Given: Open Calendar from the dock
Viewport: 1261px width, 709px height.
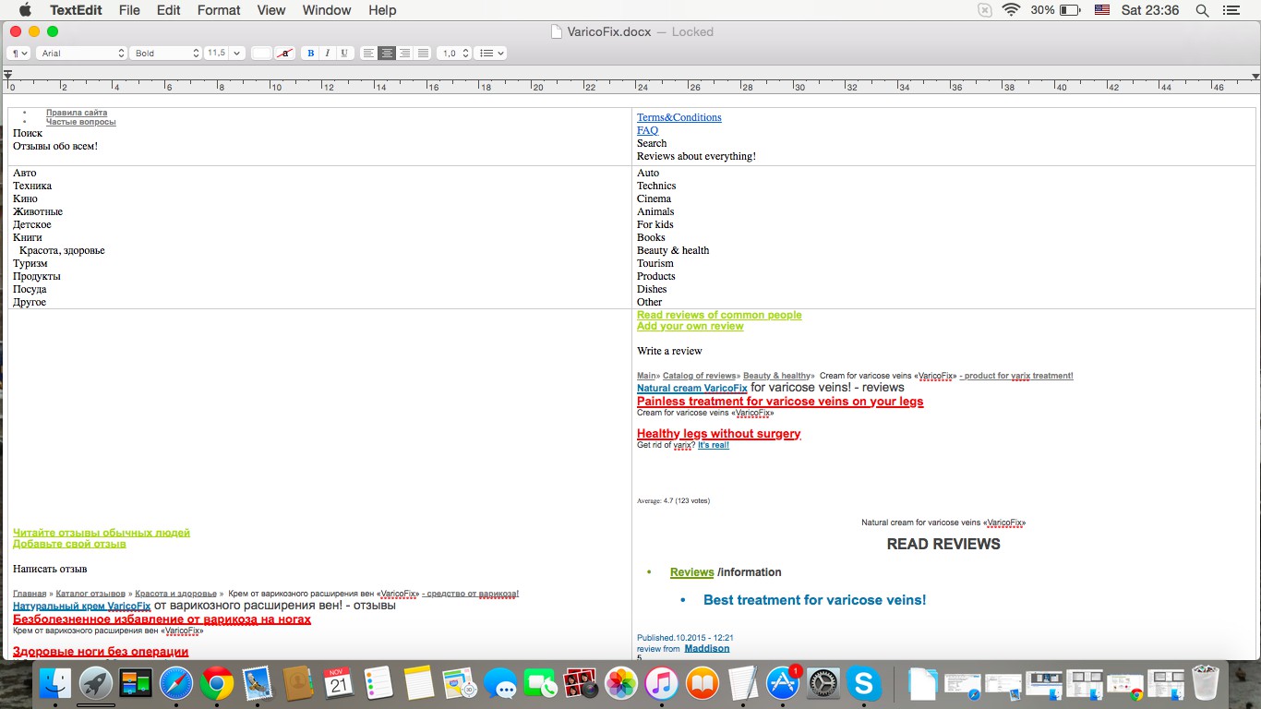Looking at the screenshot, I should [x=339, y=684].
